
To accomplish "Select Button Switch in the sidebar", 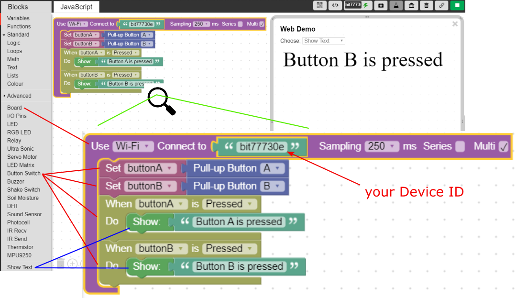I will pyautogui.click(x=23, y=173).
